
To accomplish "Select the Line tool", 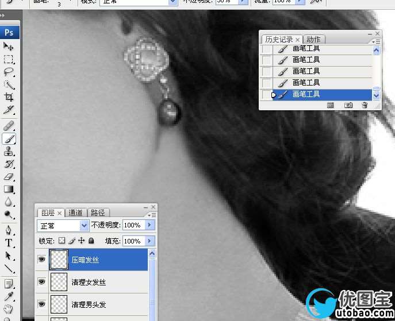I will coord(9,268).
